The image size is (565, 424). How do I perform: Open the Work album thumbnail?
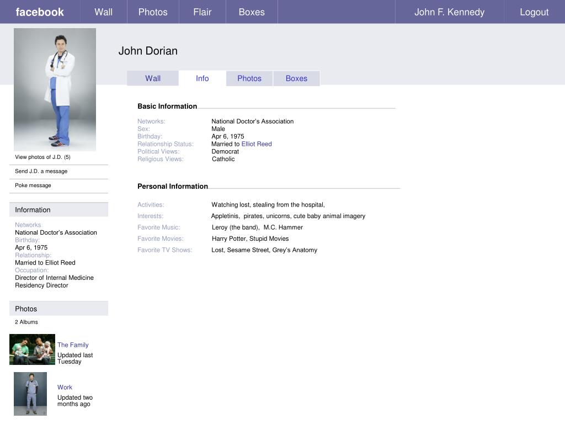[30, 394]
